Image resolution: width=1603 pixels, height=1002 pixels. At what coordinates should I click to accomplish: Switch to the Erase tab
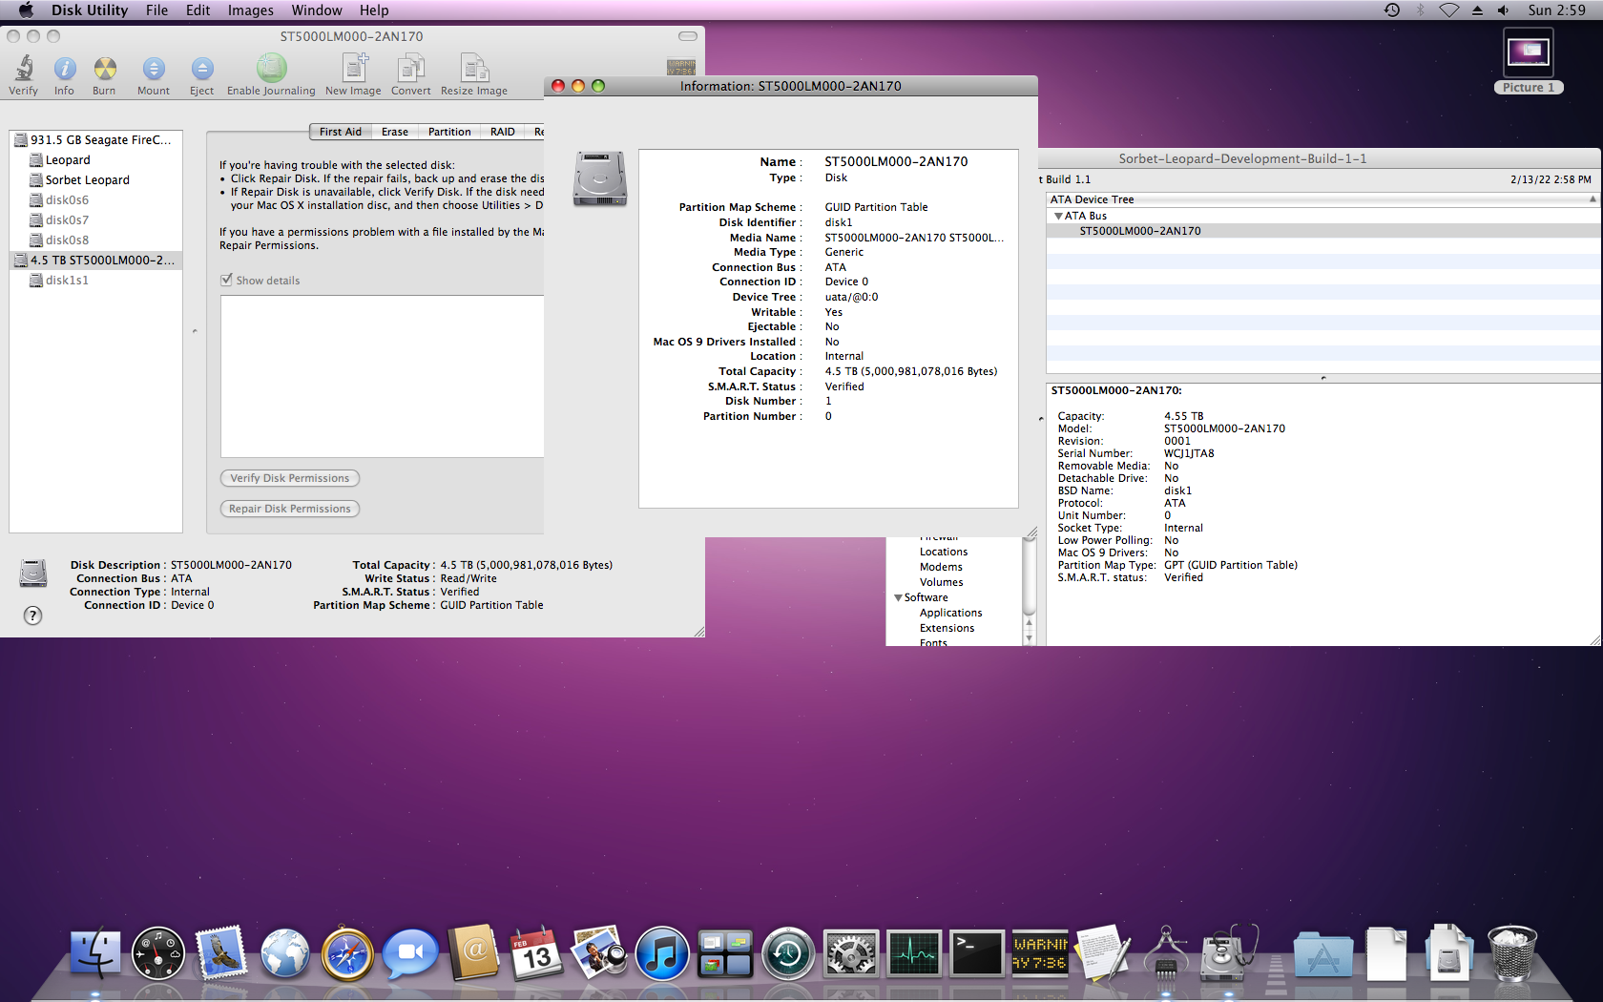[x=395, y=132]
